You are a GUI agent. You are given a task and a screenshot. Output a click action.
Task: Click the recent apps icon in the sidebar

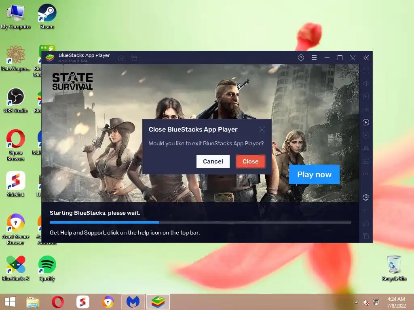click(365, 236)
